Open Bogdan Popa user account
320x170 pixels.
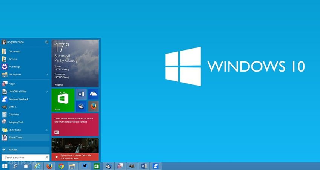[13, 42]
